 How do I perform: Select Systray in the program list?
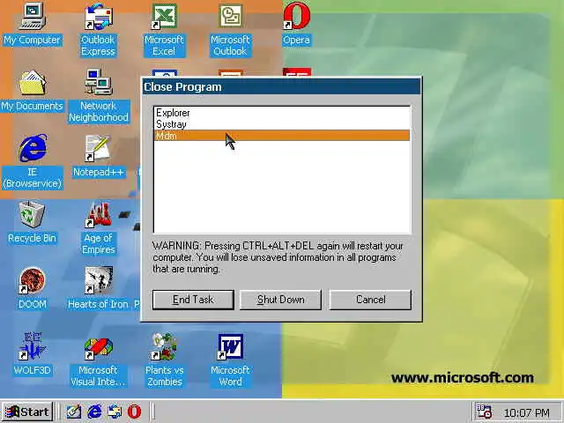(x=282, y=124)
